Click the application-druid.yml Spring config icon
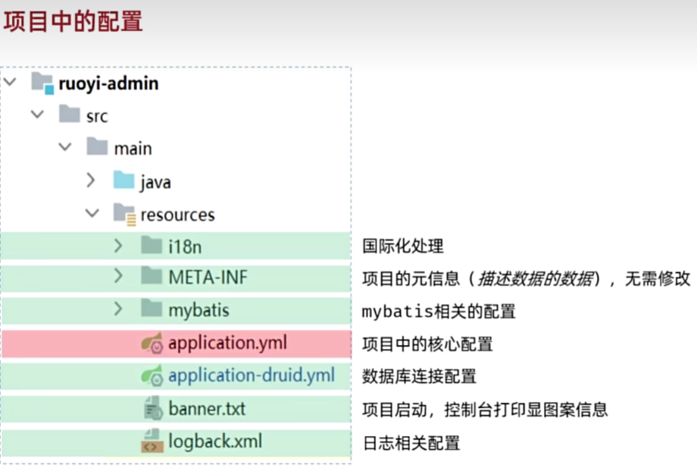697x474 pixels. pos(152,375)
